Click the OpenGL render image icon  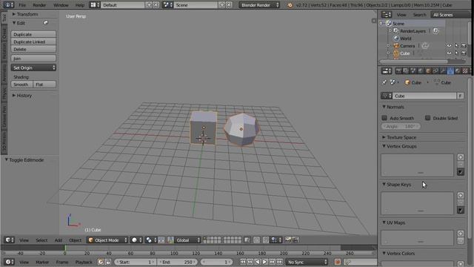pos(288,240)
